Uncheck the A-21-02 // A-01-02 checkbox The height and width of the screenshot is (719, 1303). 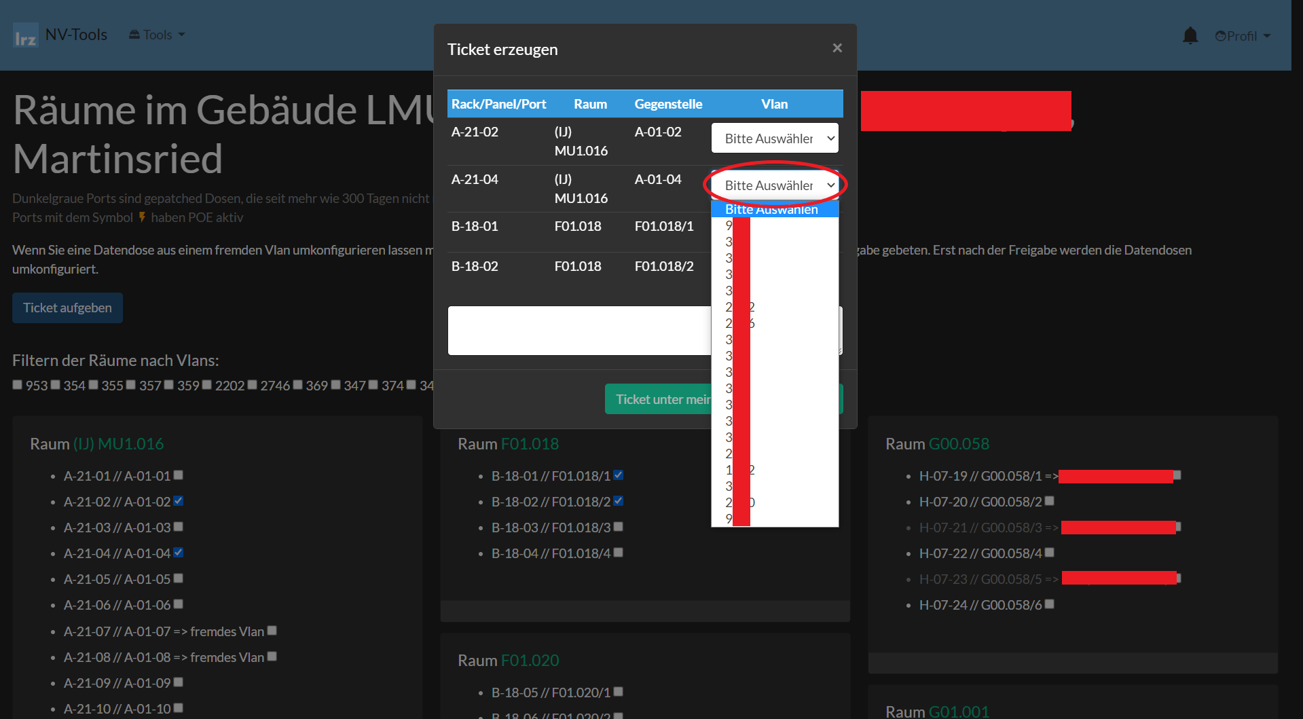coord(179,501)
